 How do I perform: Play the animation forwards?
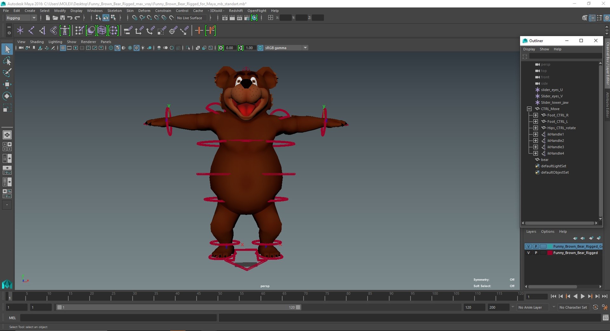click(x=583, y=296)
